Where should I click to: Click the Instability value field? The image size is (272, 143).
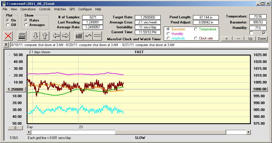[148, 27]
